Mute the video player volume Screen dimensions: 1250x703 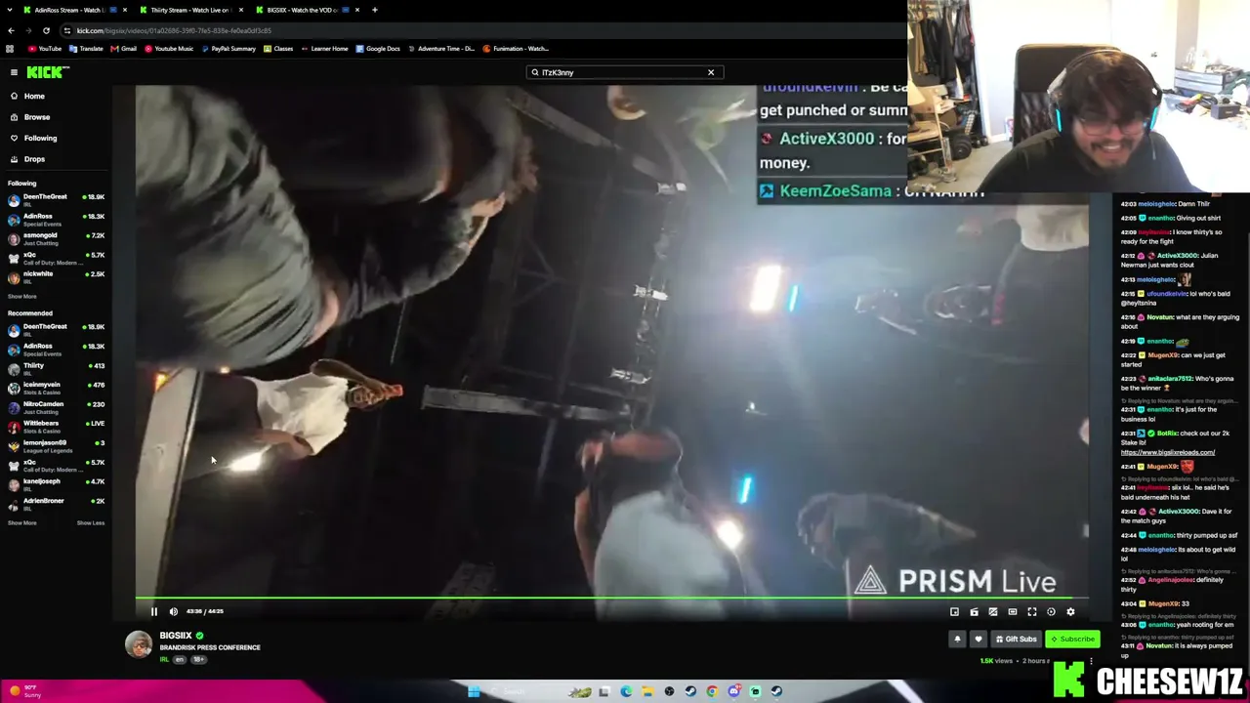(x=174, y=611)
